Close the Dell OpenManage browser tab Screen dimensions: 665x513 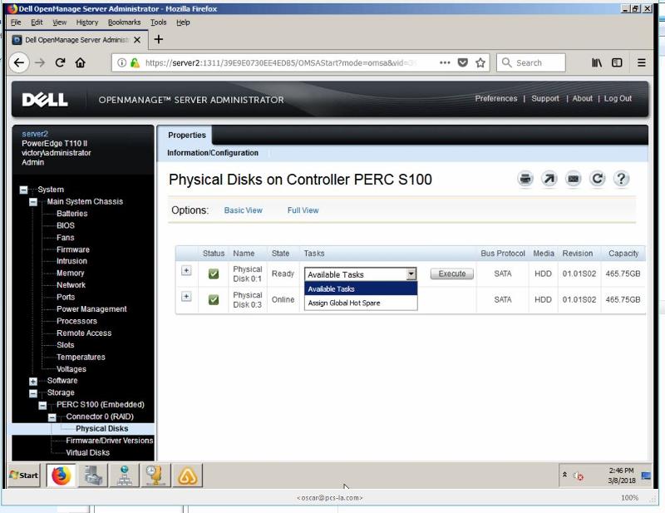point(137,40)
